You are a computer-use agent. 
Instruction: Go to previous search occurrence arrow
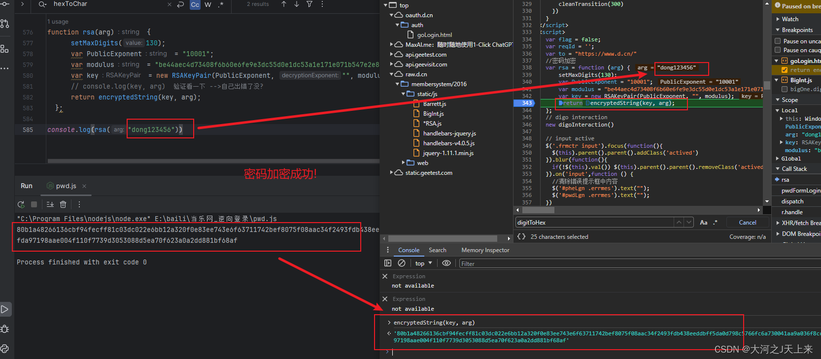click(x=284, y=4)
